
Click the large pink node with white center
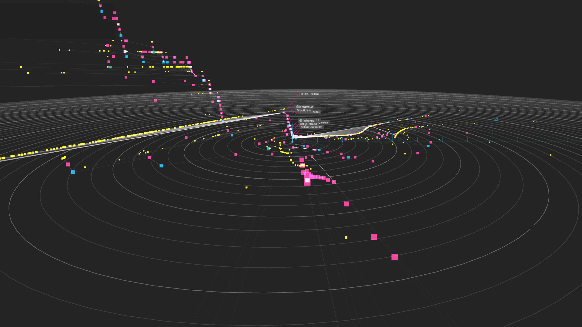(x=307, y=181)
